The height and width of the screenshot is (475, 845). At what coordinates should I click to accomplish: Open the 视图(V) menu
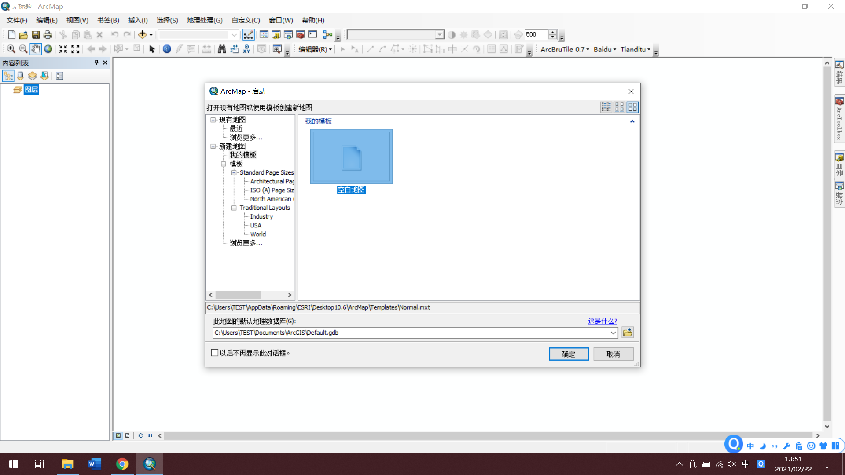click(77, 20)
